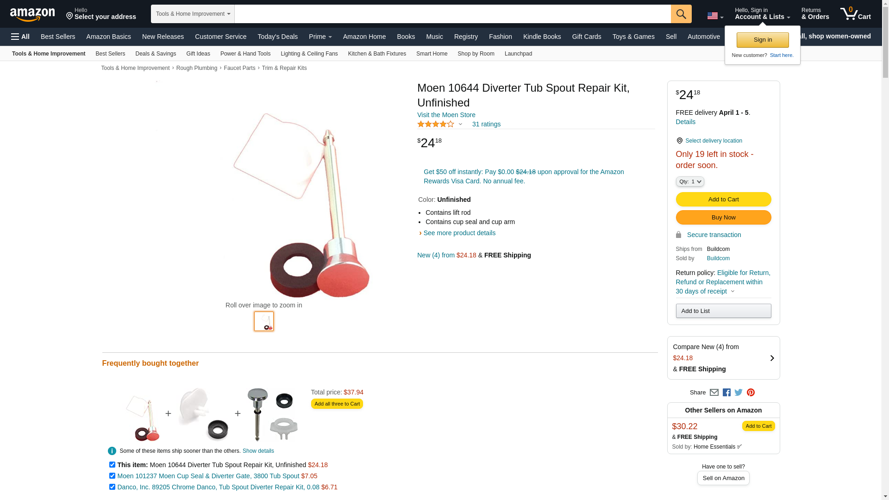889x500 pixels.
Task: Expand the search category dropdown
Action: [x=193, y=14]
